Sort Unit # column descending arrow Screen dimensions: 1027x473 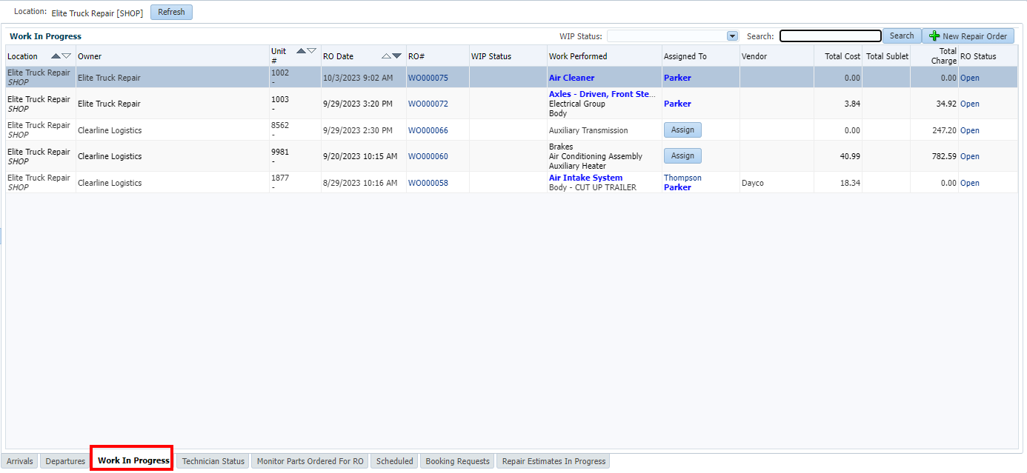tap(311, 51)
